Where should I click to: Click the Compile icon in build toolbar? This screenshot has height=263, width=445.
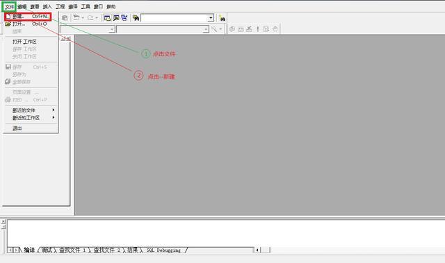pos(232,29)
